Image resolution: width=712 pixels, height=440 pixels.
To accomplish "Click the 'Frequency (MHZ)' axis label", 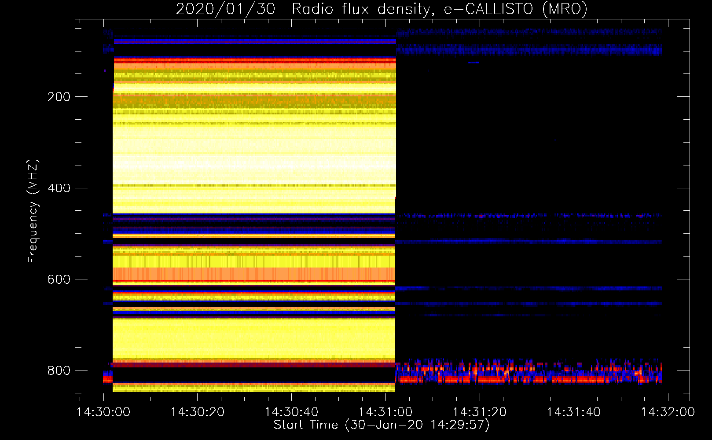I will tap(33, 211).
